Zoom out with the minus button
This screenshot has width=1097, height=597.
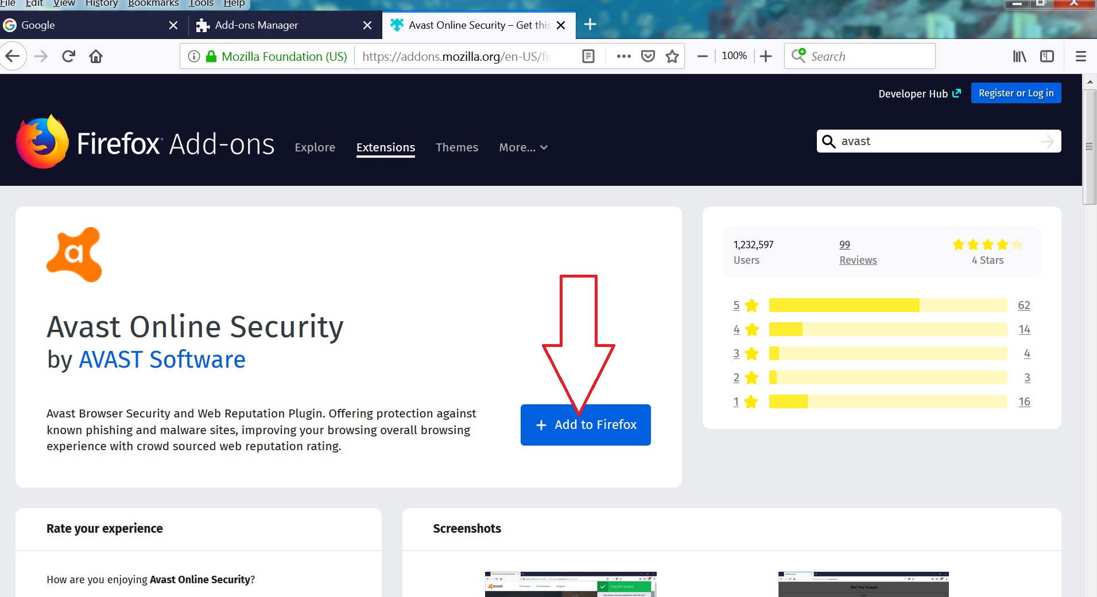pos(702,56)
